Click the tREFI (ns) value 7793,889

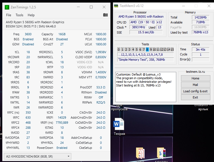pos(62,123)
